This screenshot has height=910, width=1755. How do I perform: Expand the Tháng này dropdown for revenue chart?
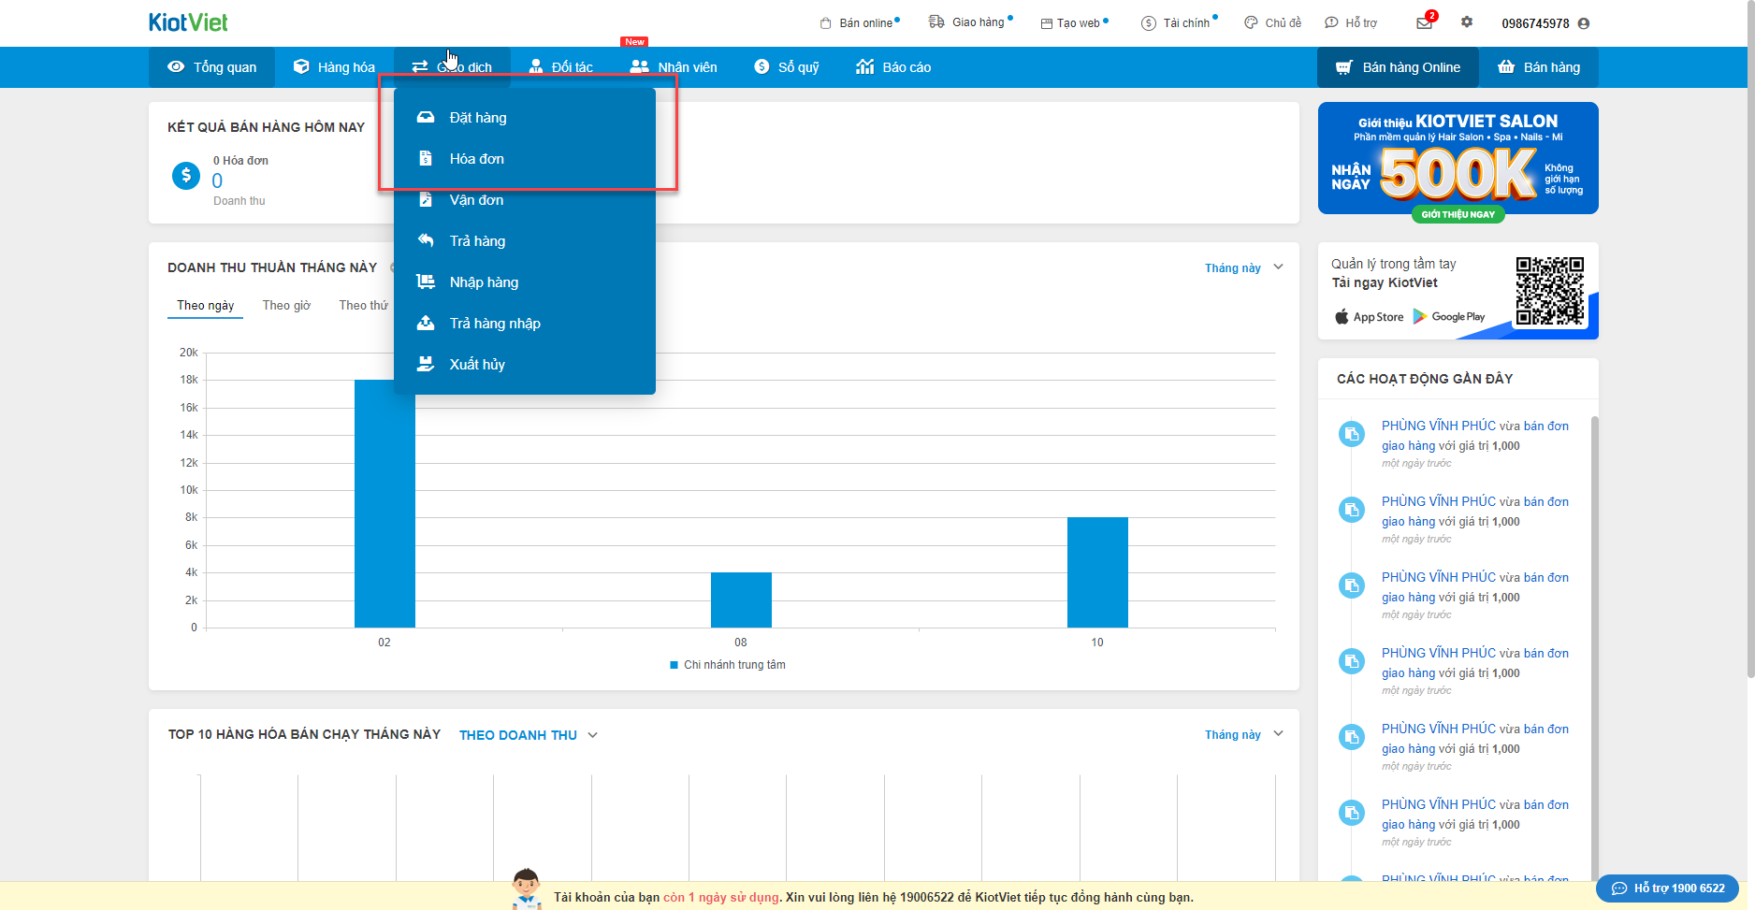[1243, 268]
